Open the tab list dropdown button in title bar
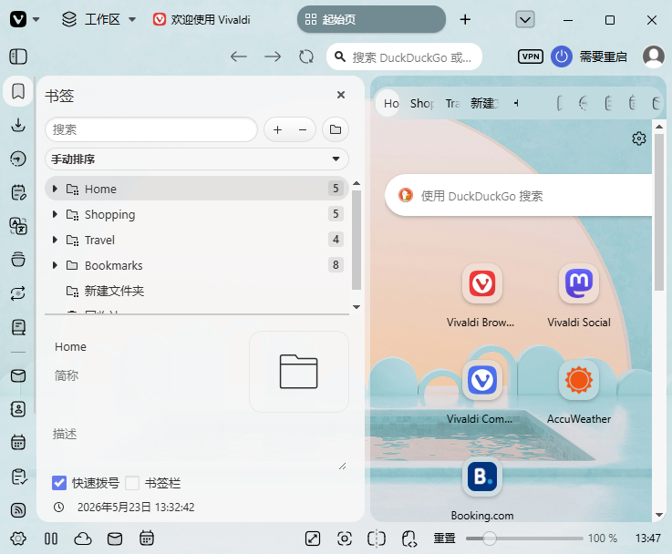672x554 pixels. tap(525, 19)
